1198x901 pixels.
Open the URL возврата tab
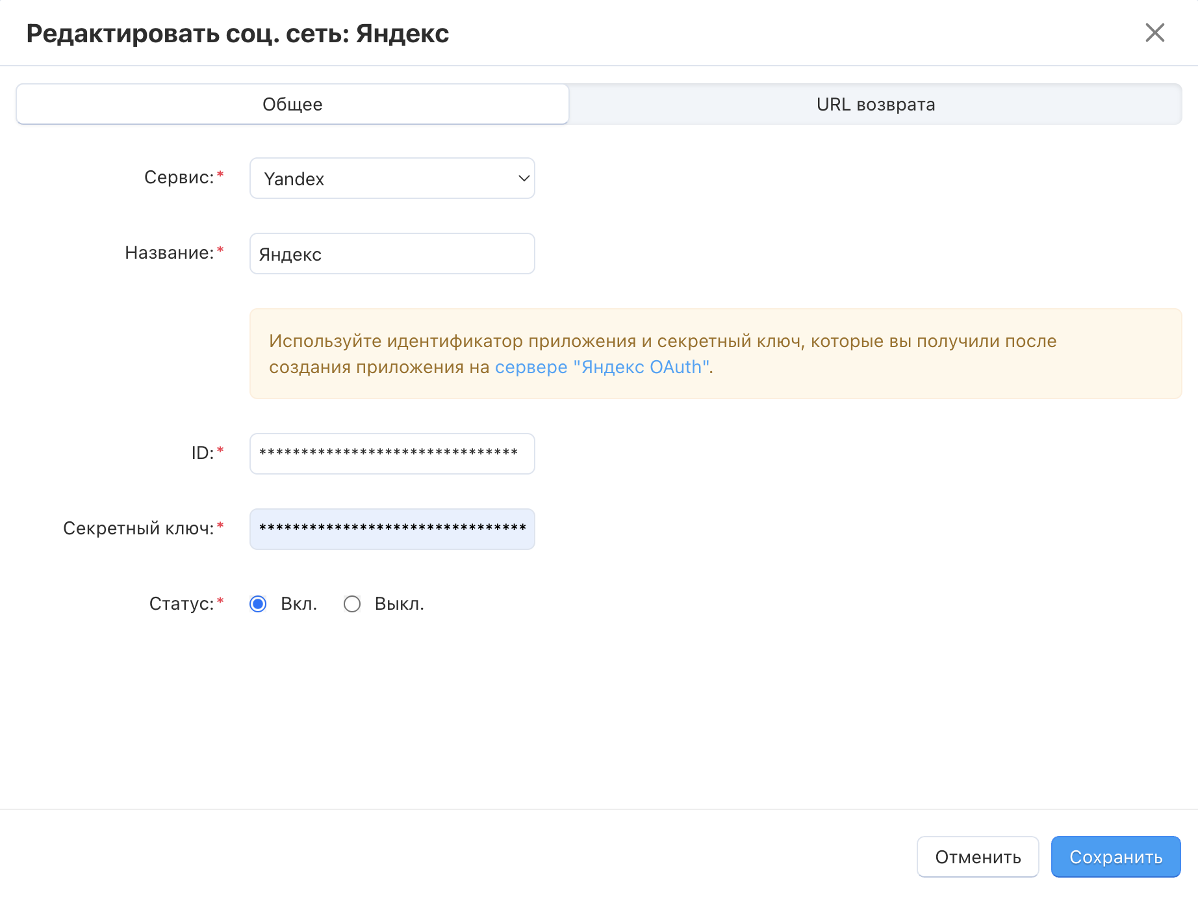(x=875, y=104)
